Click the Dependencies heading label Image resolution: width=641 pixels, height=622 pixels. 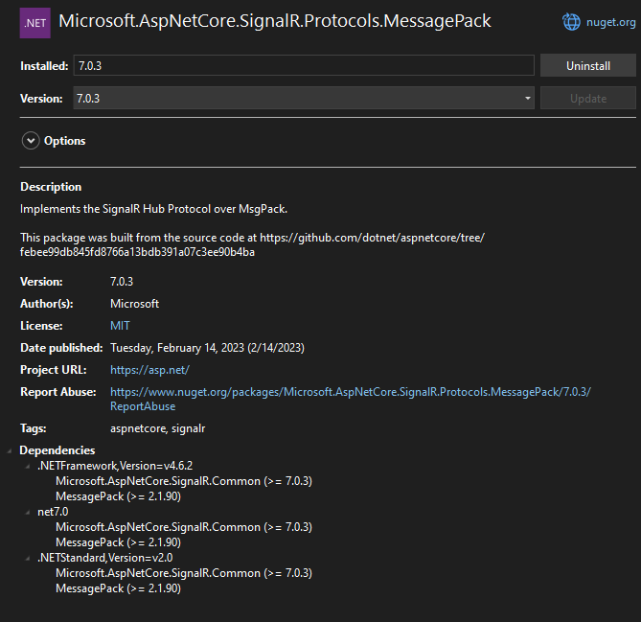[x=57, y=450]
